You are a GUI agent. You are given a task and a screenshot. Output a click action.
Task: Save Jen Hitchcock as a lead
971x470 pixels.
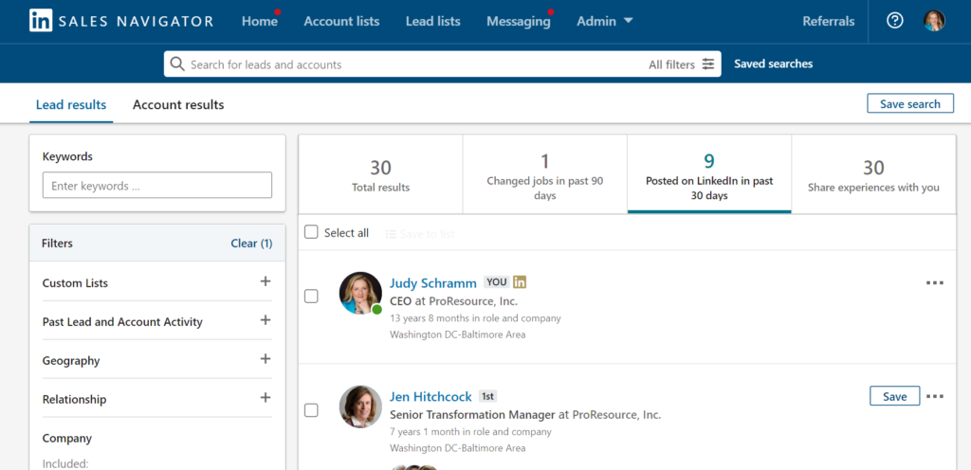[894, 396]
